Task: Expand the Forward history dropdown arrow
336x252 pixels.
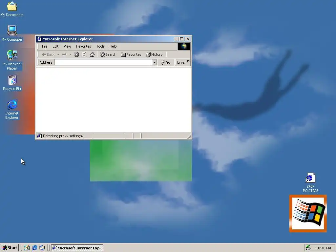Action: point(70,55)
